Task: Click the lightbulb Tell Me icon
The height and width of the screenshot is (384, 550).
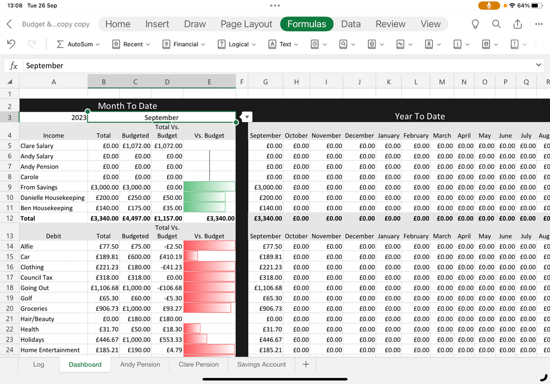Action: tap(475, 24)
